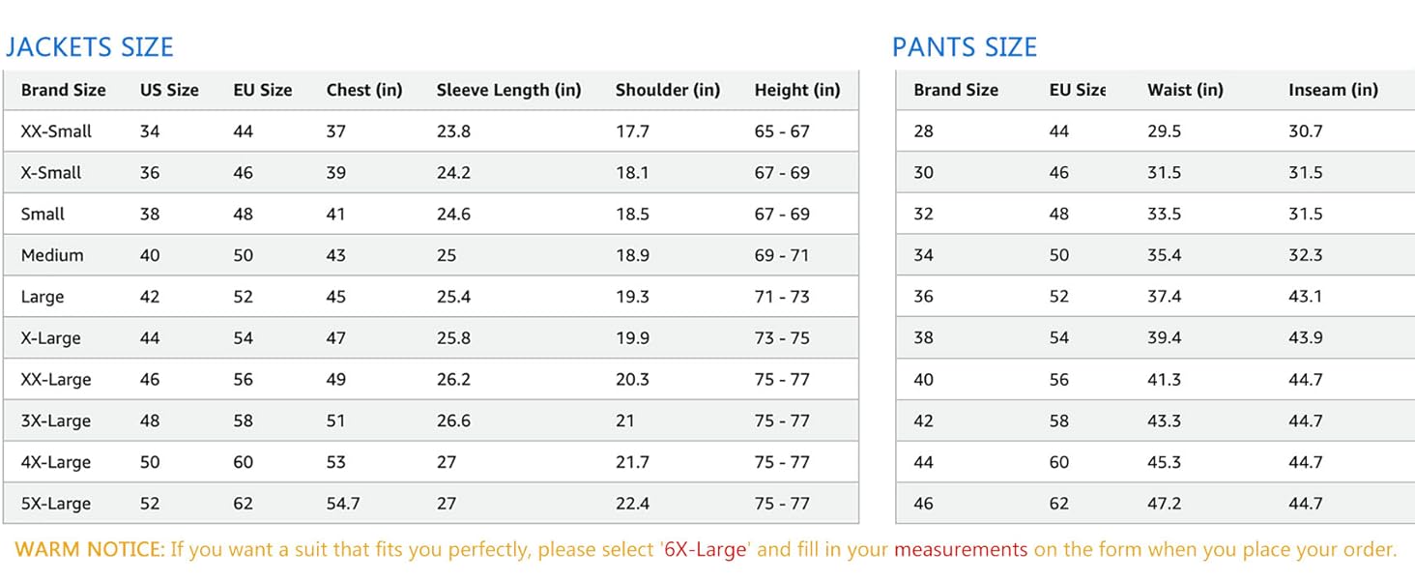Click the 54.7 chest measurement cell
This screenshot has height=580, width=1415.
(x=343, y=504)
